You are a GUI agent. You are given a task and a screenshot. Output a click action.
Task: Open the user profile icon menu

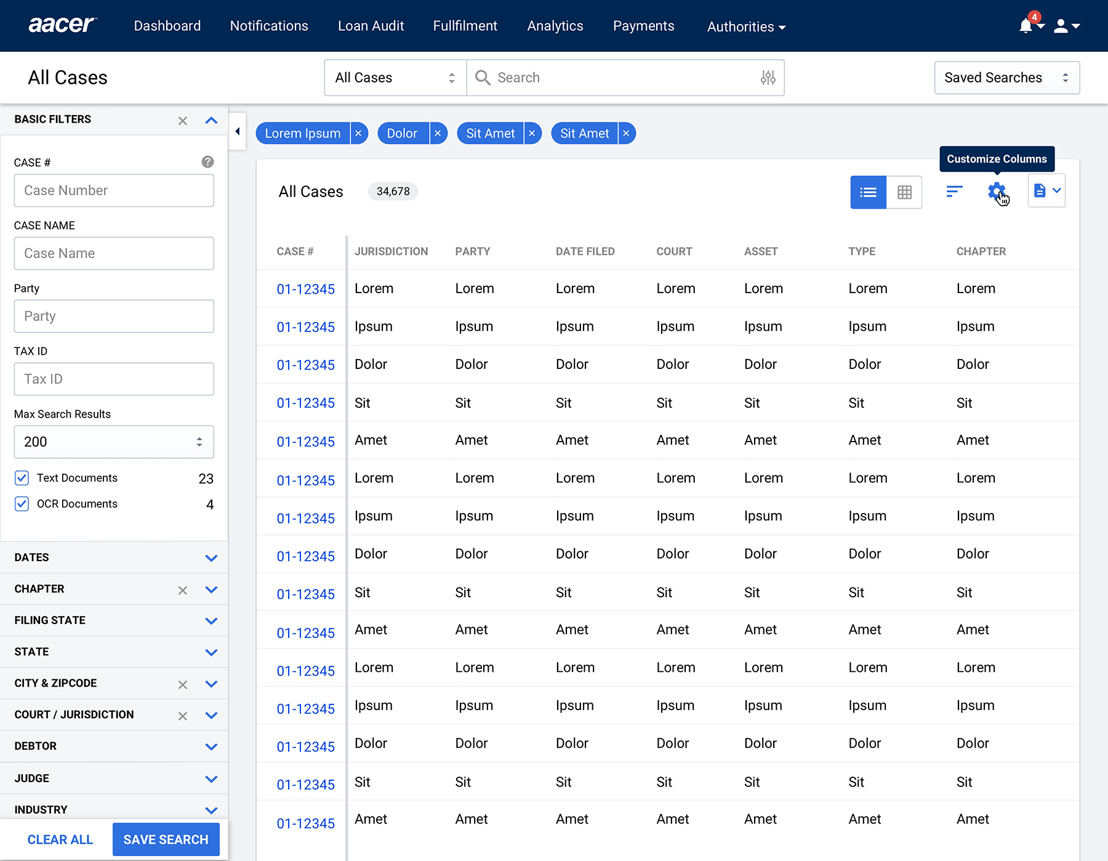(1061, 26)
